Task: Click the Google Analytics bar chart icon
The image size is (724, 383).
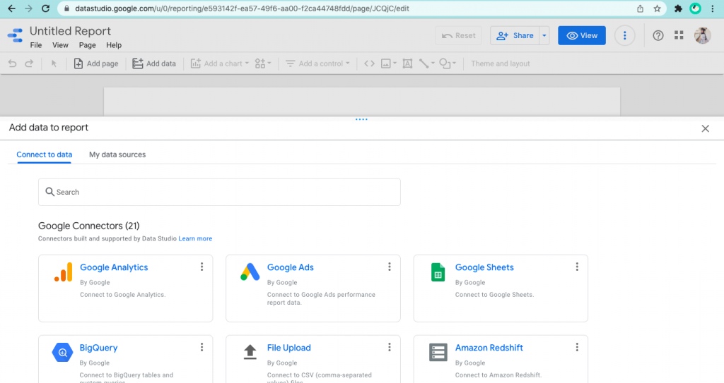Action: tap(63, 272)
